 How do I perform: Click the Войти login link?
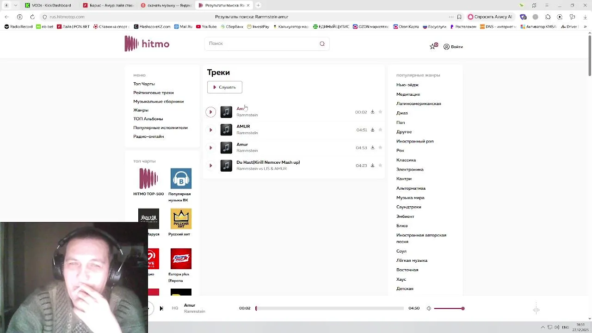click(453, 47)
